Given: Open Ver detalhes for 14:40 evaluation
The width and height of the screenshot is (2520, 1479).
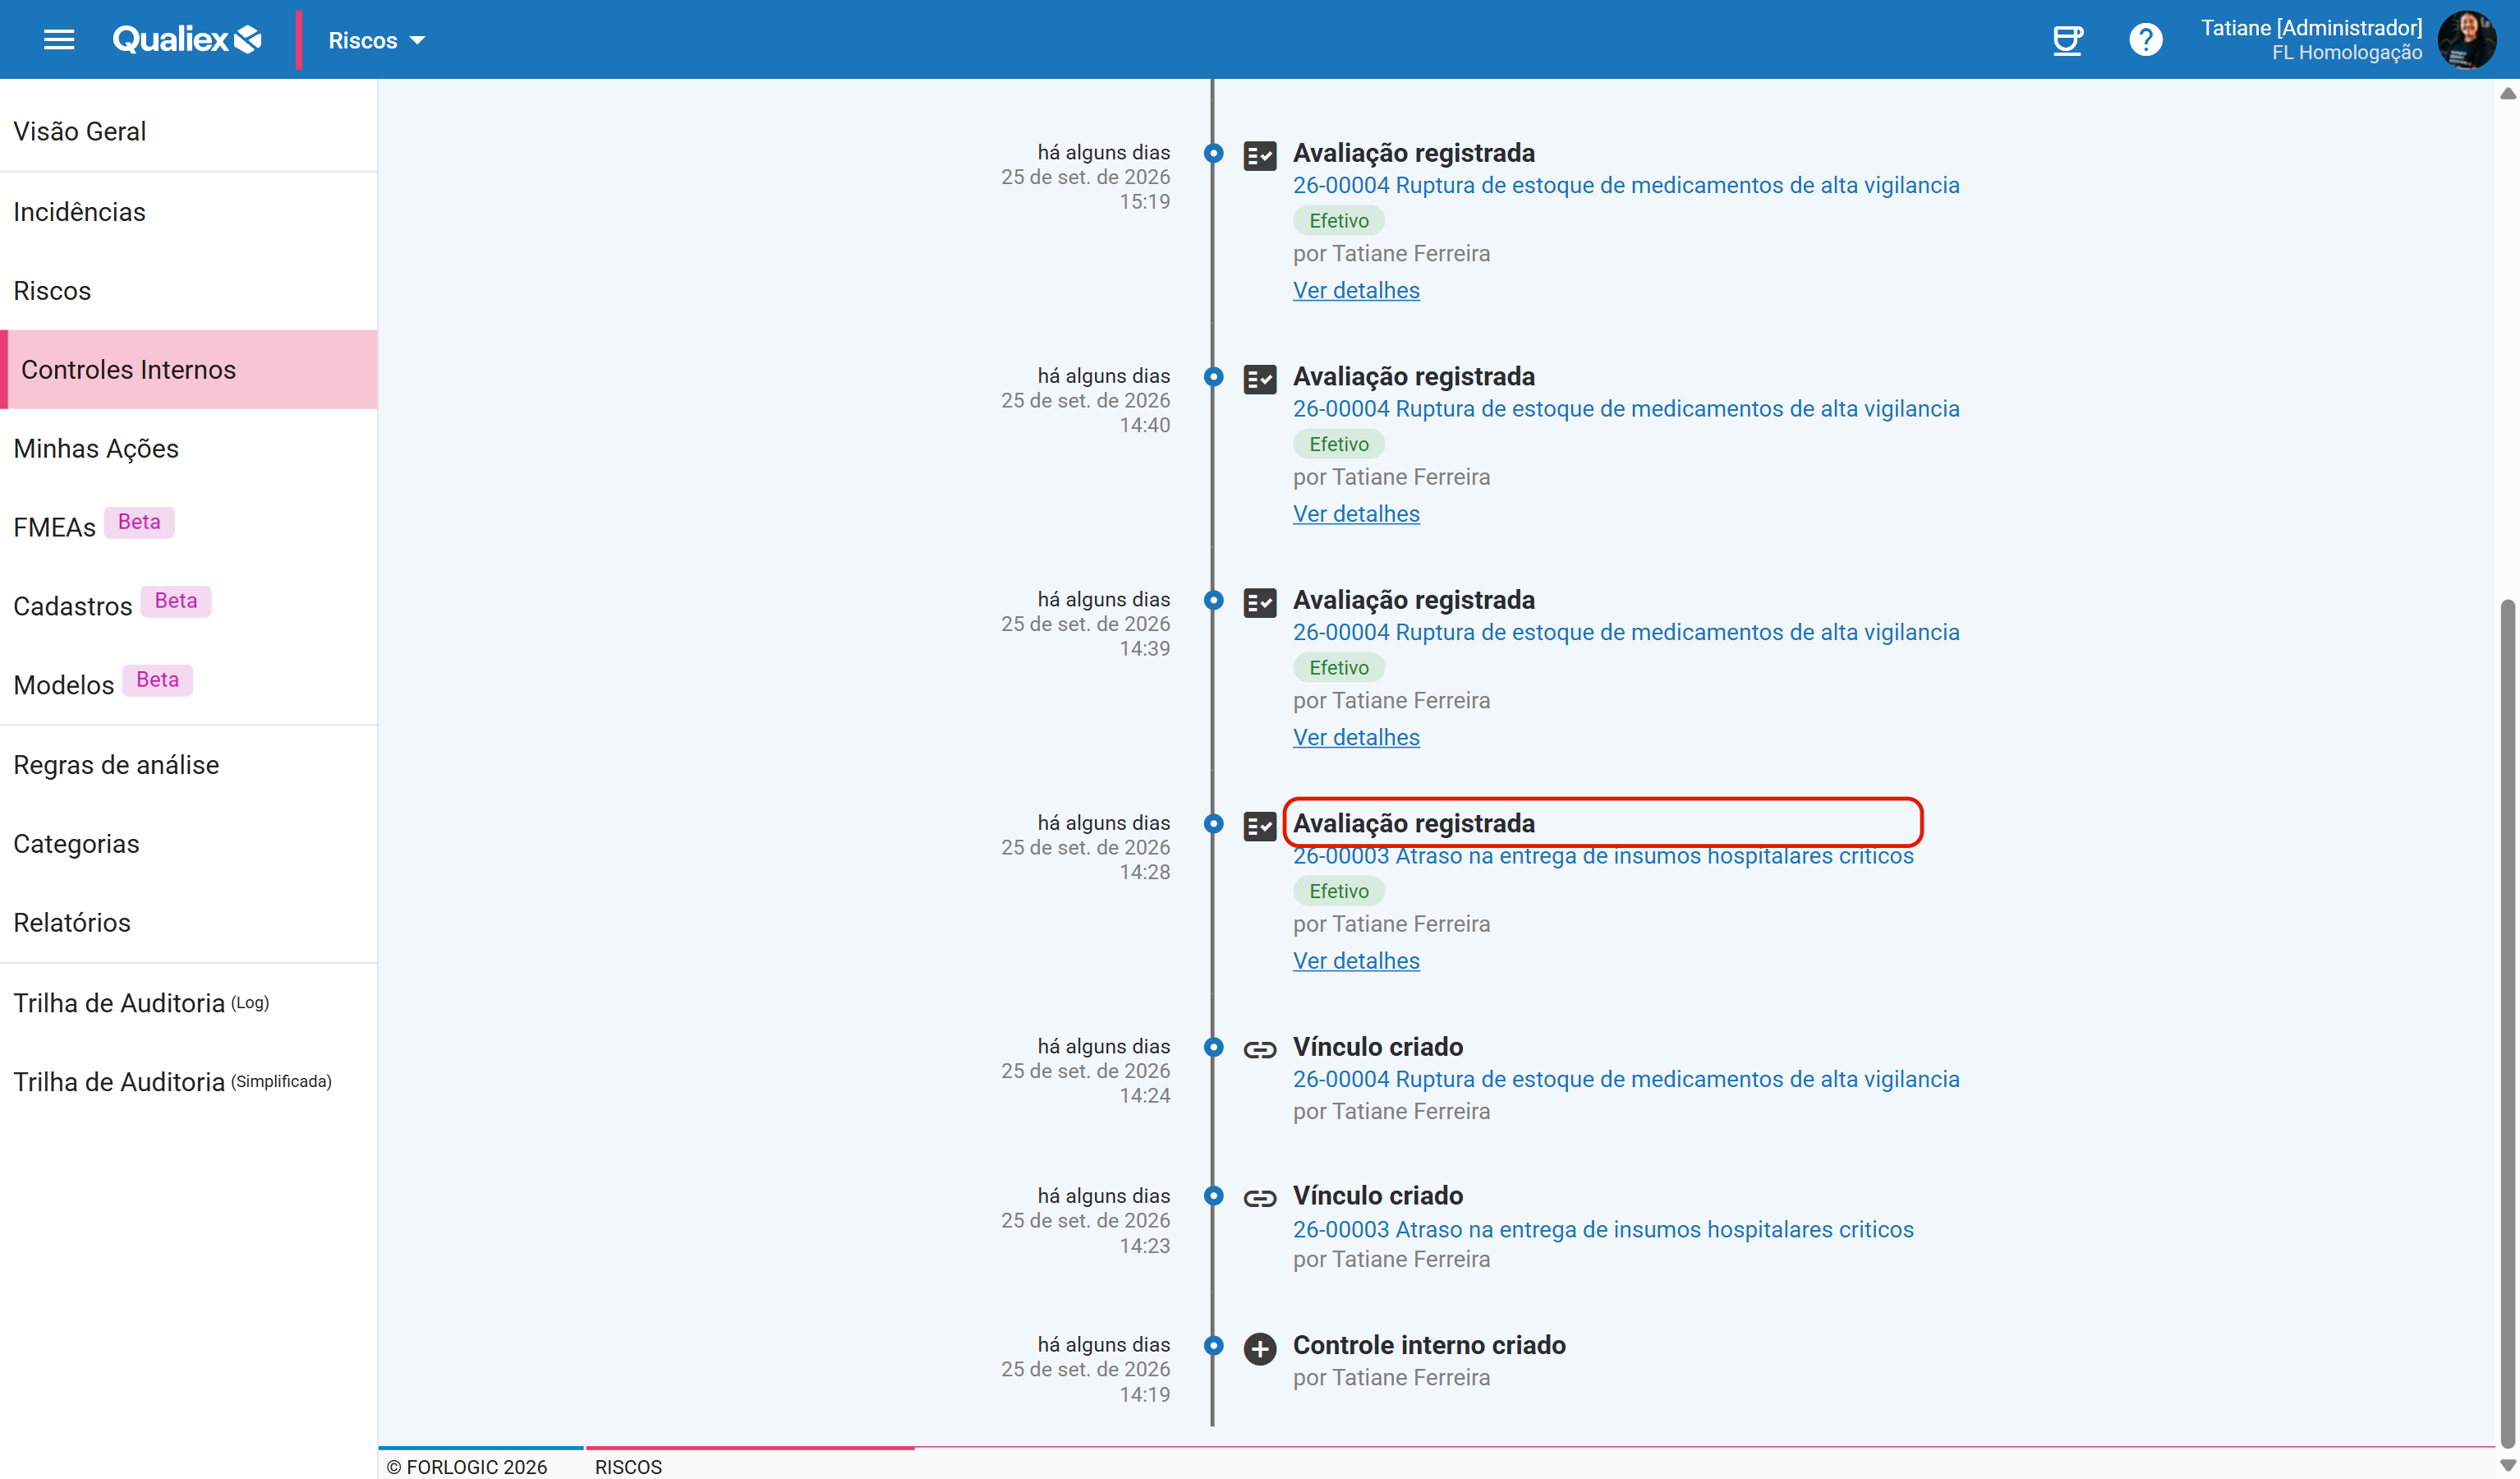Looking at the screenshot, I should 1356,514.
